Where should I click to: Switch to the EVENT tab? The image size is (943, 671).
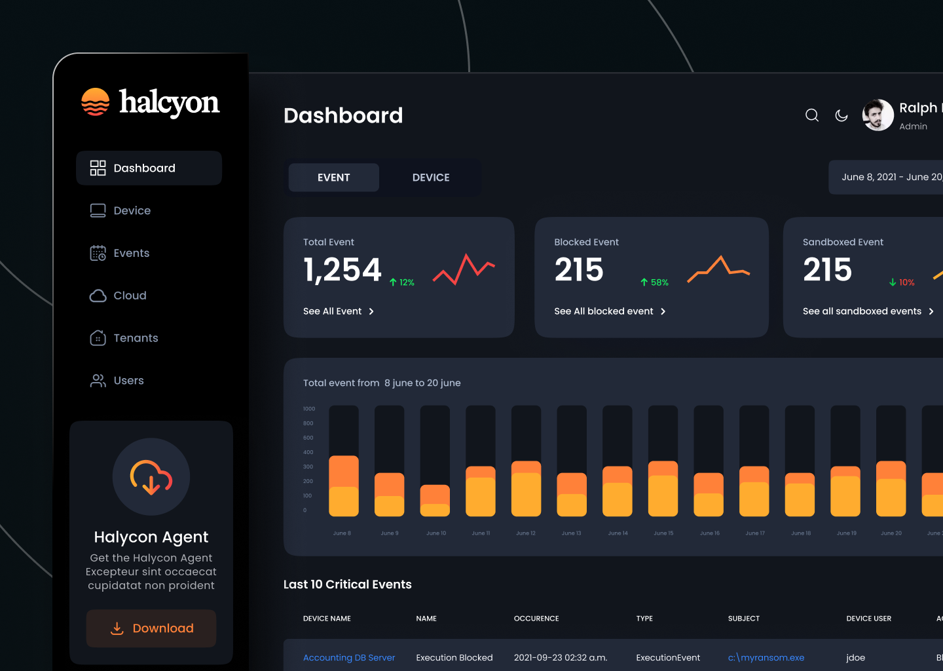coord(333,177)
